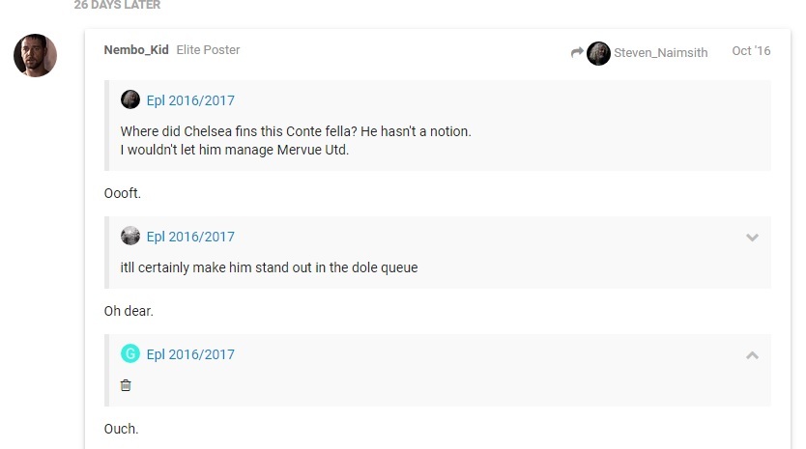
Task: Open the Nembo_Kid username link
Action: click(136, 50)
